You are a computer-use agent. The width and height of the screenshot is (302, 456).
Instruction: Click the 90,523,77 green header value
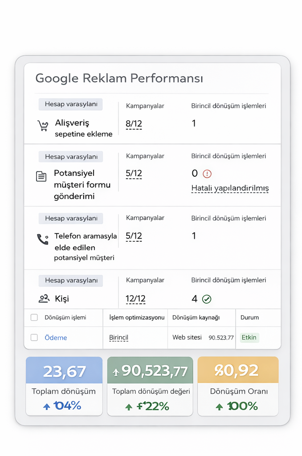(155, 371)
